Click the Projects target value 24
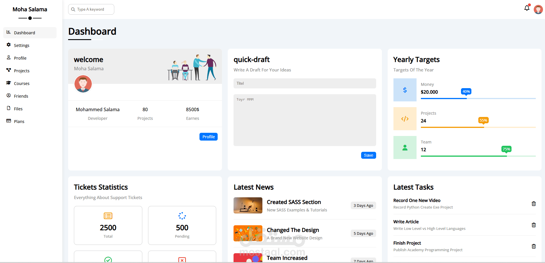The image size is (545, 263). [x=423, y=121]
